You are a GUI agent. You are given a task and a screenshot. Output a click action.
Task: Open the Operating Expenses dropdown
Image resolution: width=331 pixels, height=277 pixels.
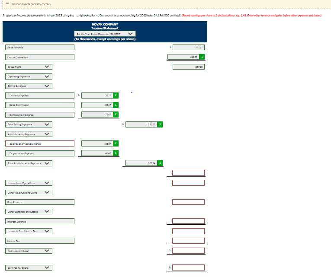coord(29,76)
